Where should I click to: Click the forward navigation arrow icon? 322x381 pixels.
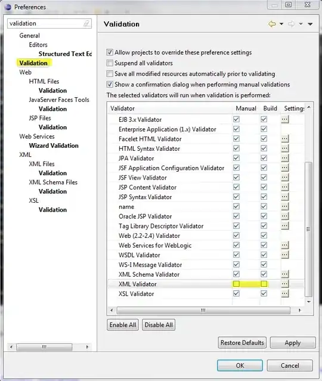click(x=291, y=24)
